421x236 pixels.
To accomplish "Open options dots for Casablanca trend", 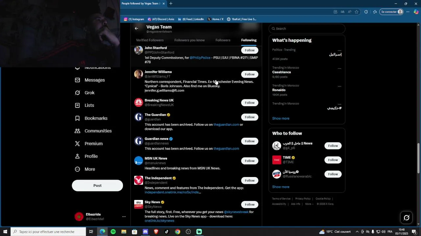I will click(339, 69).
